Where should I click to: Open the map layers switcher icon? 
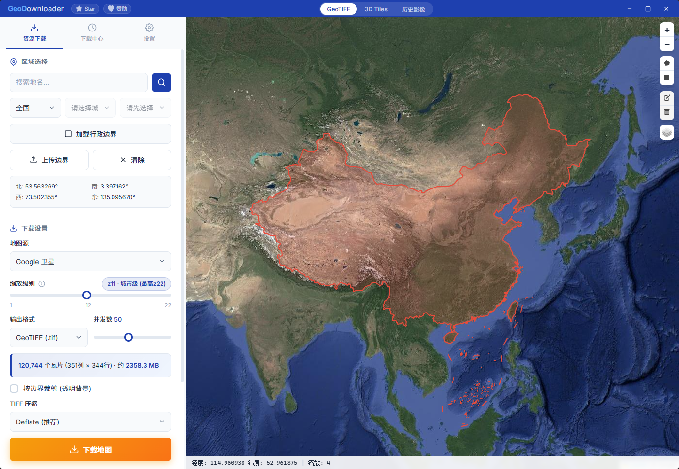coord(667,132)
